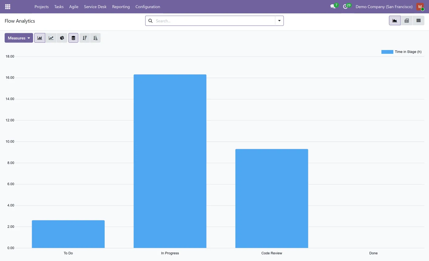This screenshot has width=429, height=261.
Task: Open the Agile menu
Action: point(74,6)
